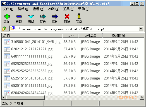Sort by the 文件类型 column header

pos(90,36)
